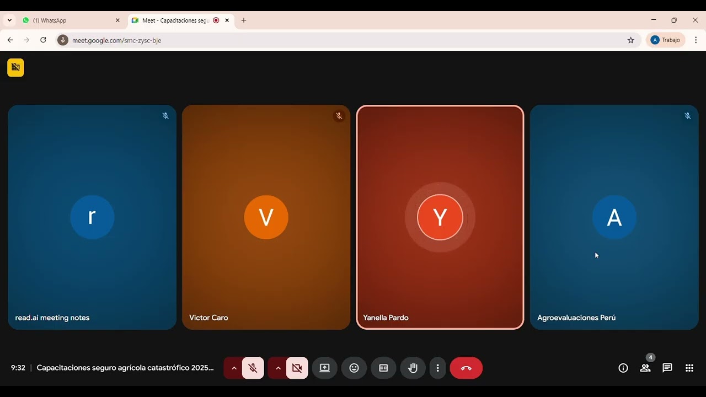Select the read.ai meeting notes tile

coord(92,217)
